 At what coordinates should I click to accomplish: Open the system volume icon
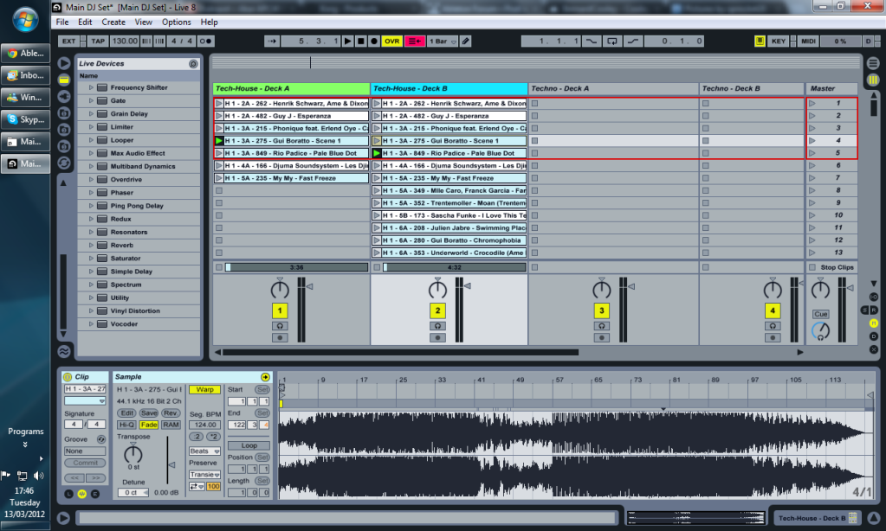click(x=38, y=475)
